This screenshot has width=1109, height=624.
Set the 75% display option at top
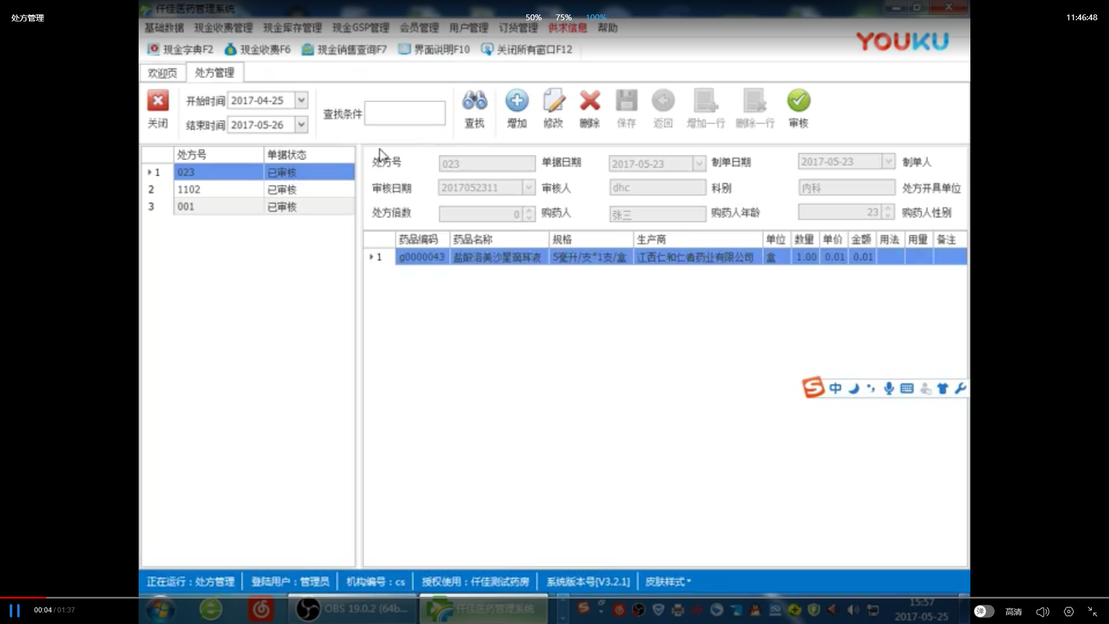pyautogui.click(x=563, y=17)
